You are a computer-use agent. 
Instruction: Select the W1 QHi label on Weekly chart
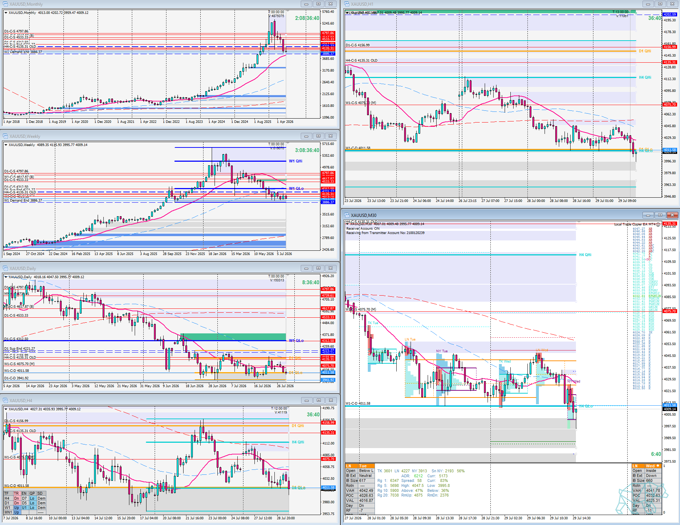click(x=295, y=161)
